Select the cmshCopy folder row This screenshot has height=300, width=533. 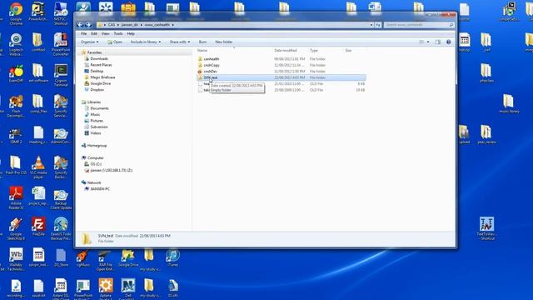[281, 65]
